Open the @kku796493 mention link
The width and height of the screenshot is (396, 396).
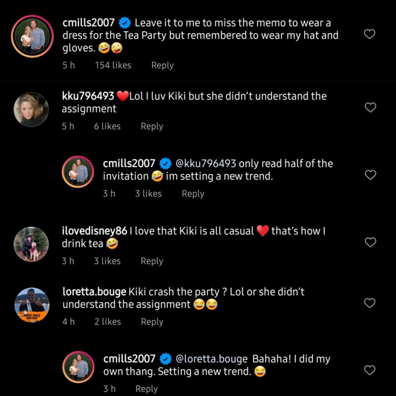pos(206,164)
